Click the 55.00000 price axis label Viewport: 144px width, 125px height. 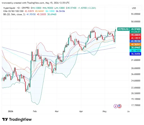point(136,14)
